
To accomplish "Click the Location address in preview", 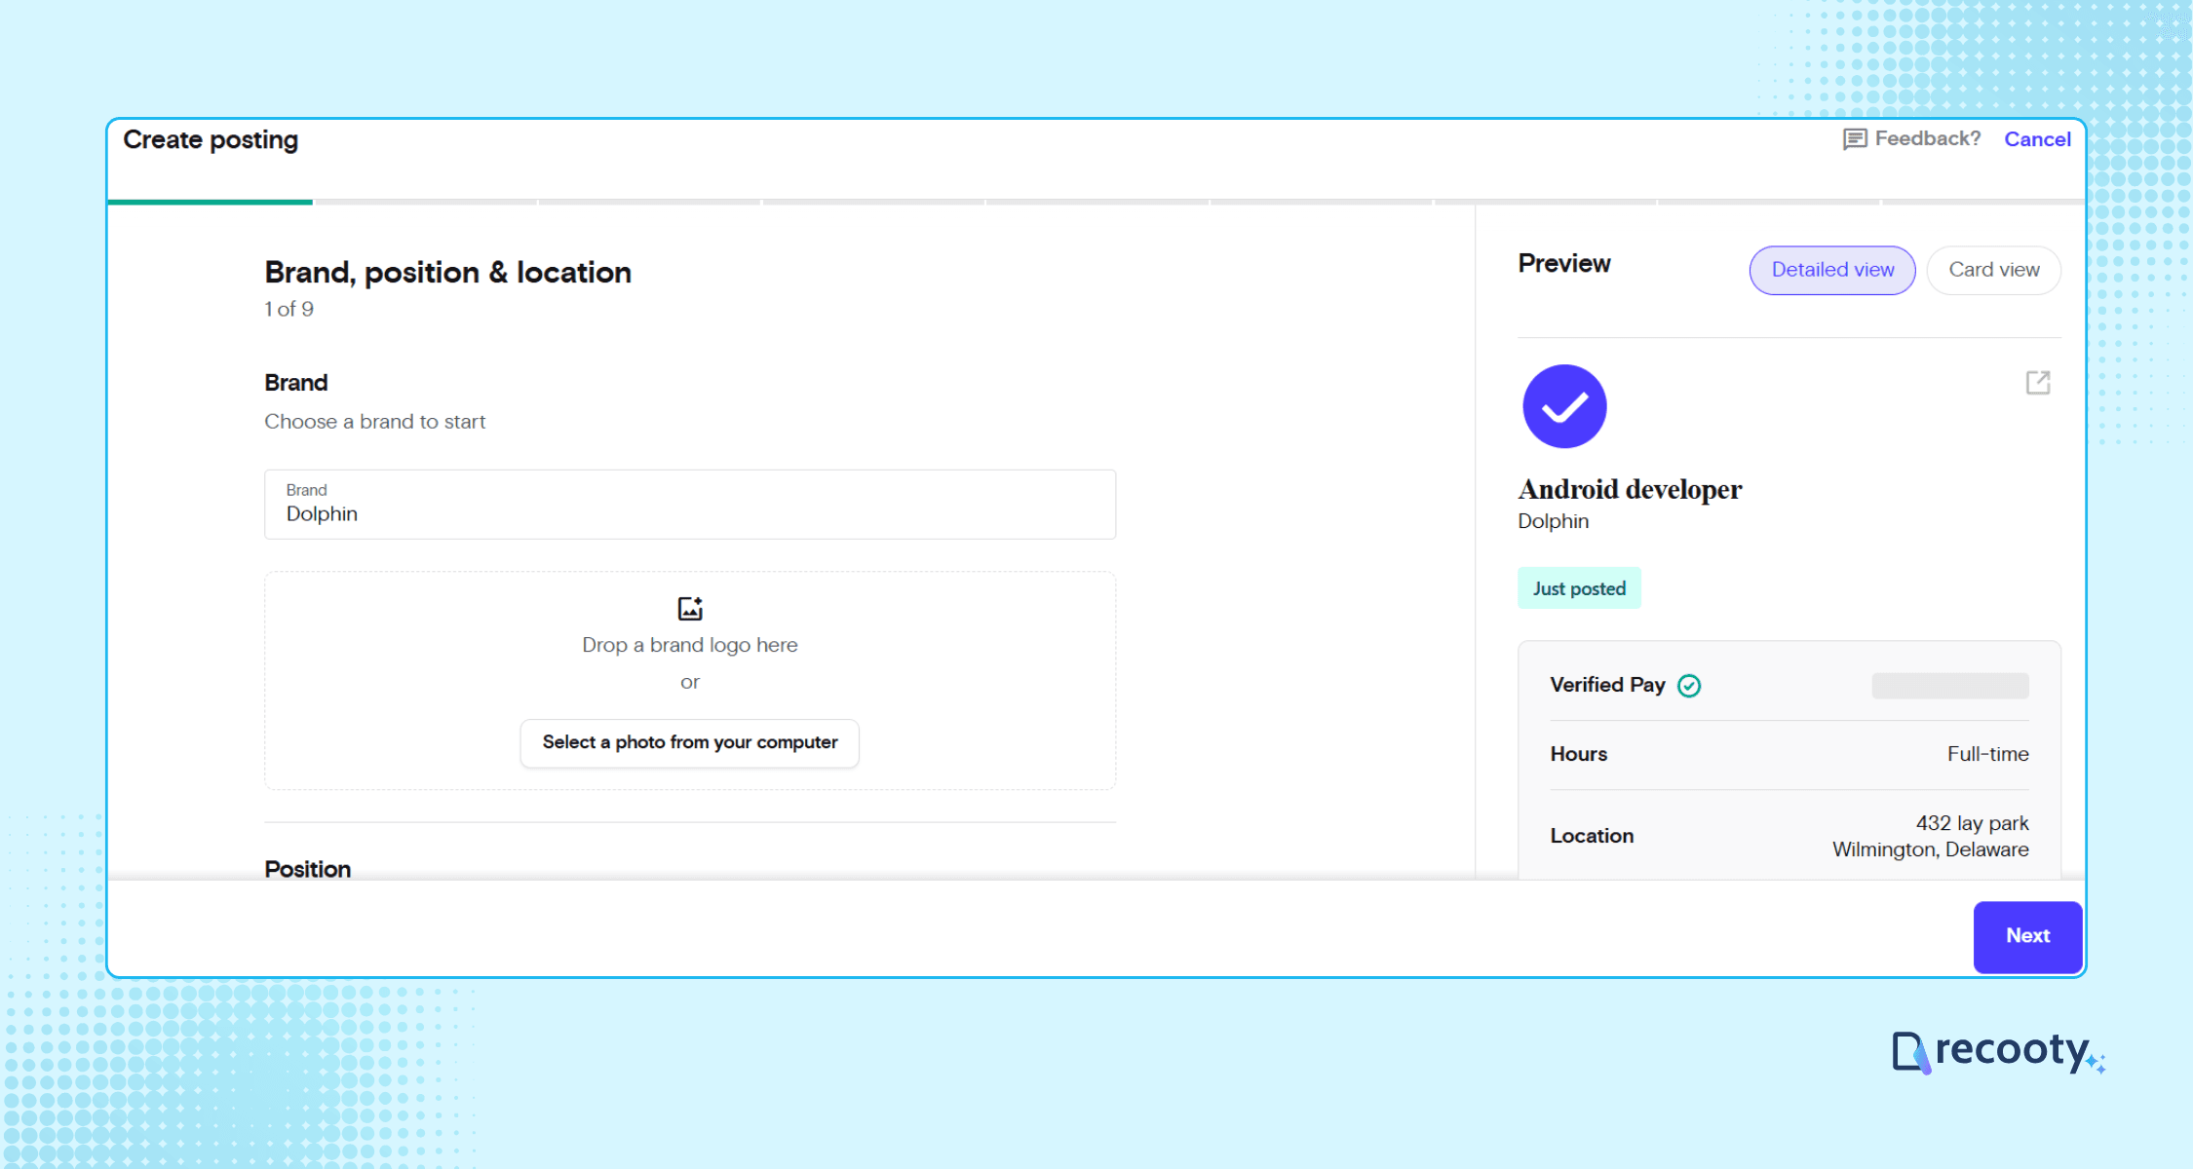I will 1930,836.
